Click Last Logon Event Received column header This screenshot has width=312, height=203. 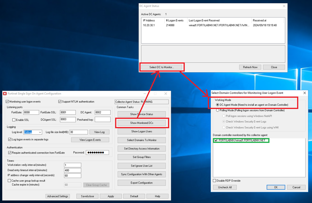[x=220, y=21]
